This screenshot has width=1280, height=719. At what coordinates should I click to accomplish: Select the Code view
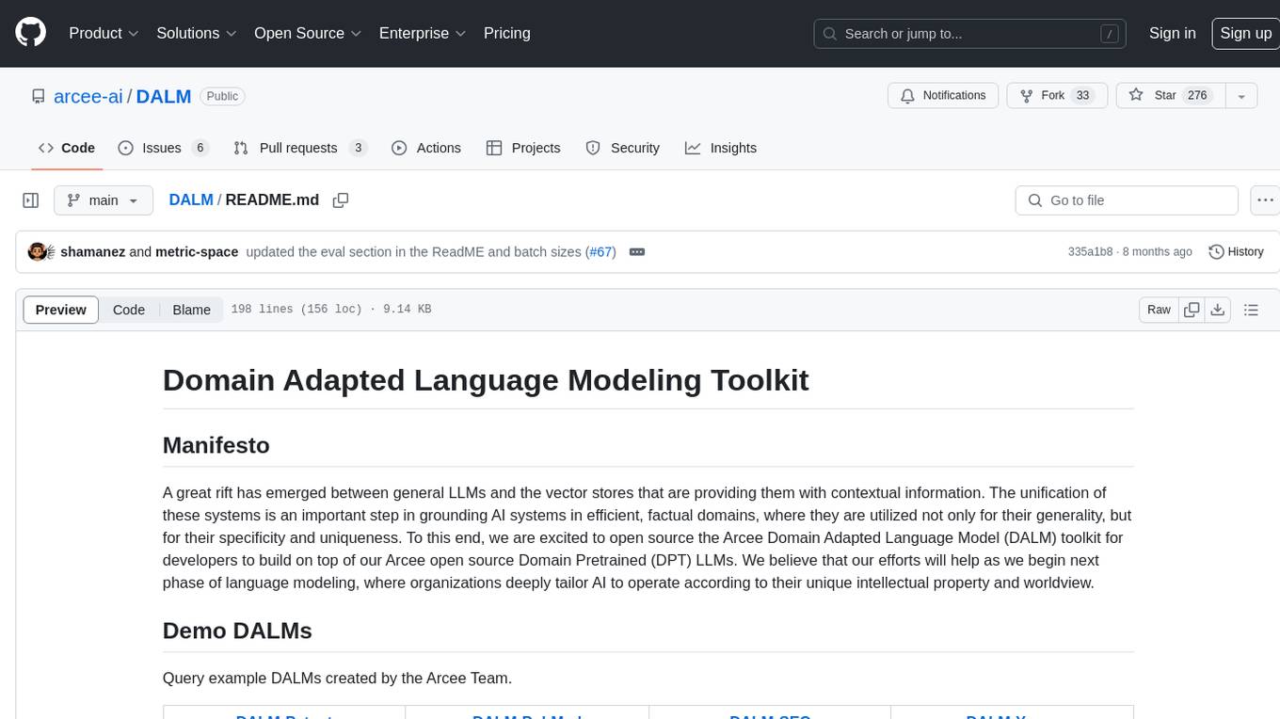[129, 310]
